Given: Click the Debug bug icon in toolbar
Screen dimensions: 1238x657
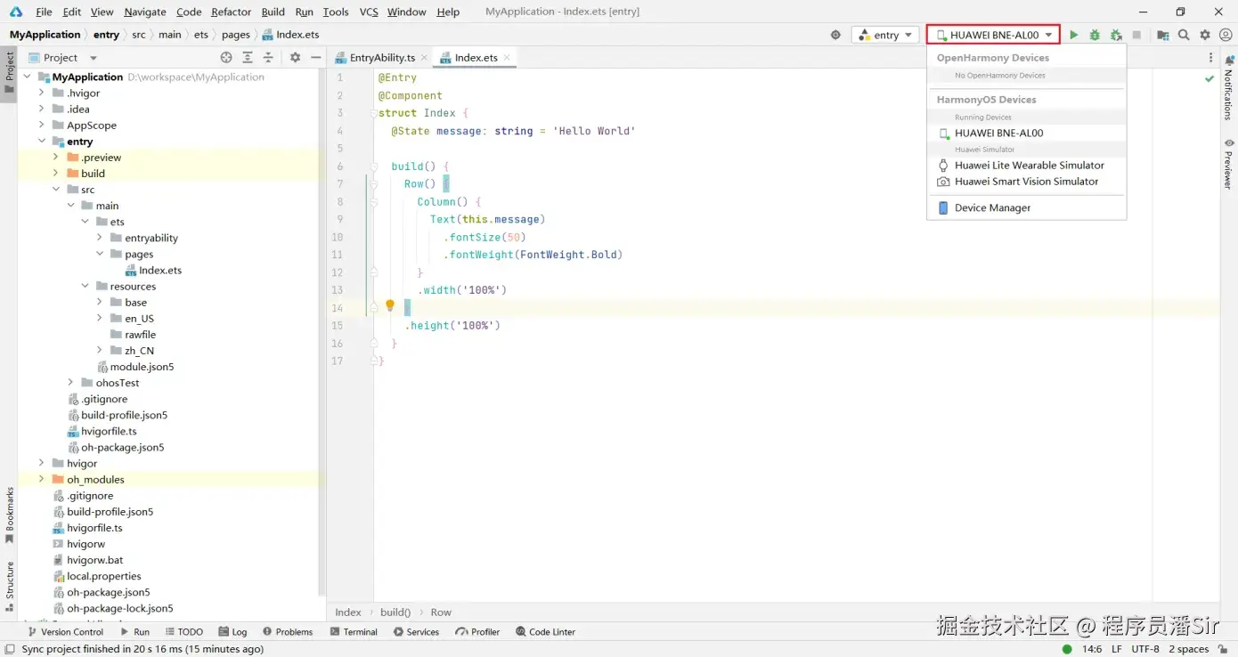Looking at the screenshot, I should 1095,35.
